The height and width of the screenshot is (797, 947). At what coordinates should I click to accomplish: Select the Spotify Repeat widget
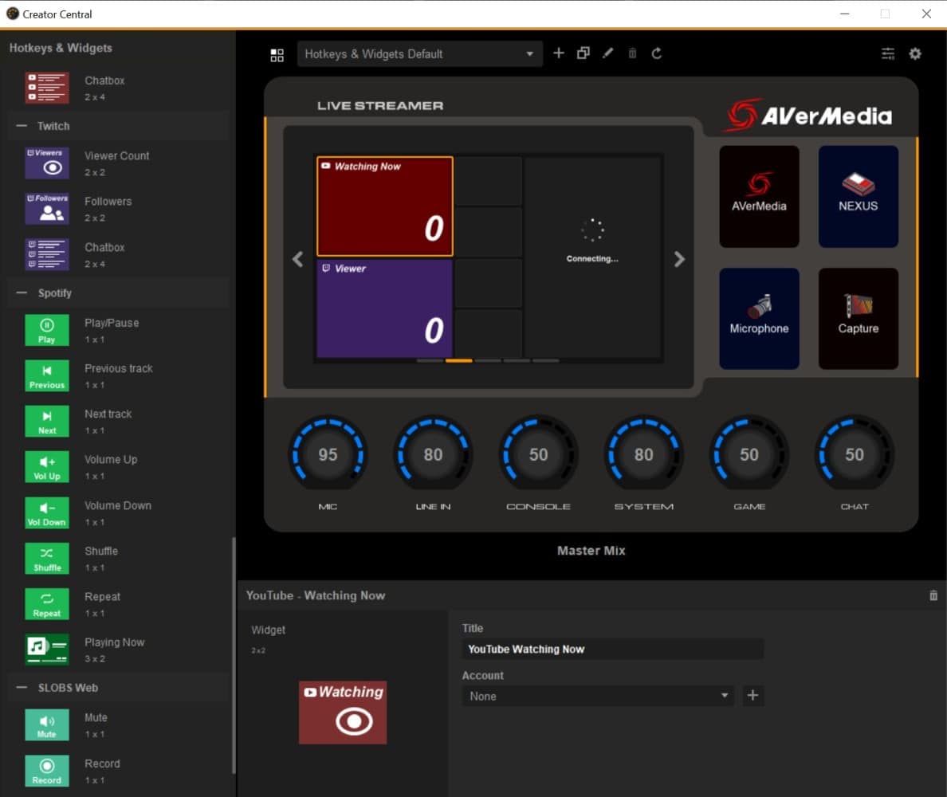(46, 603)
